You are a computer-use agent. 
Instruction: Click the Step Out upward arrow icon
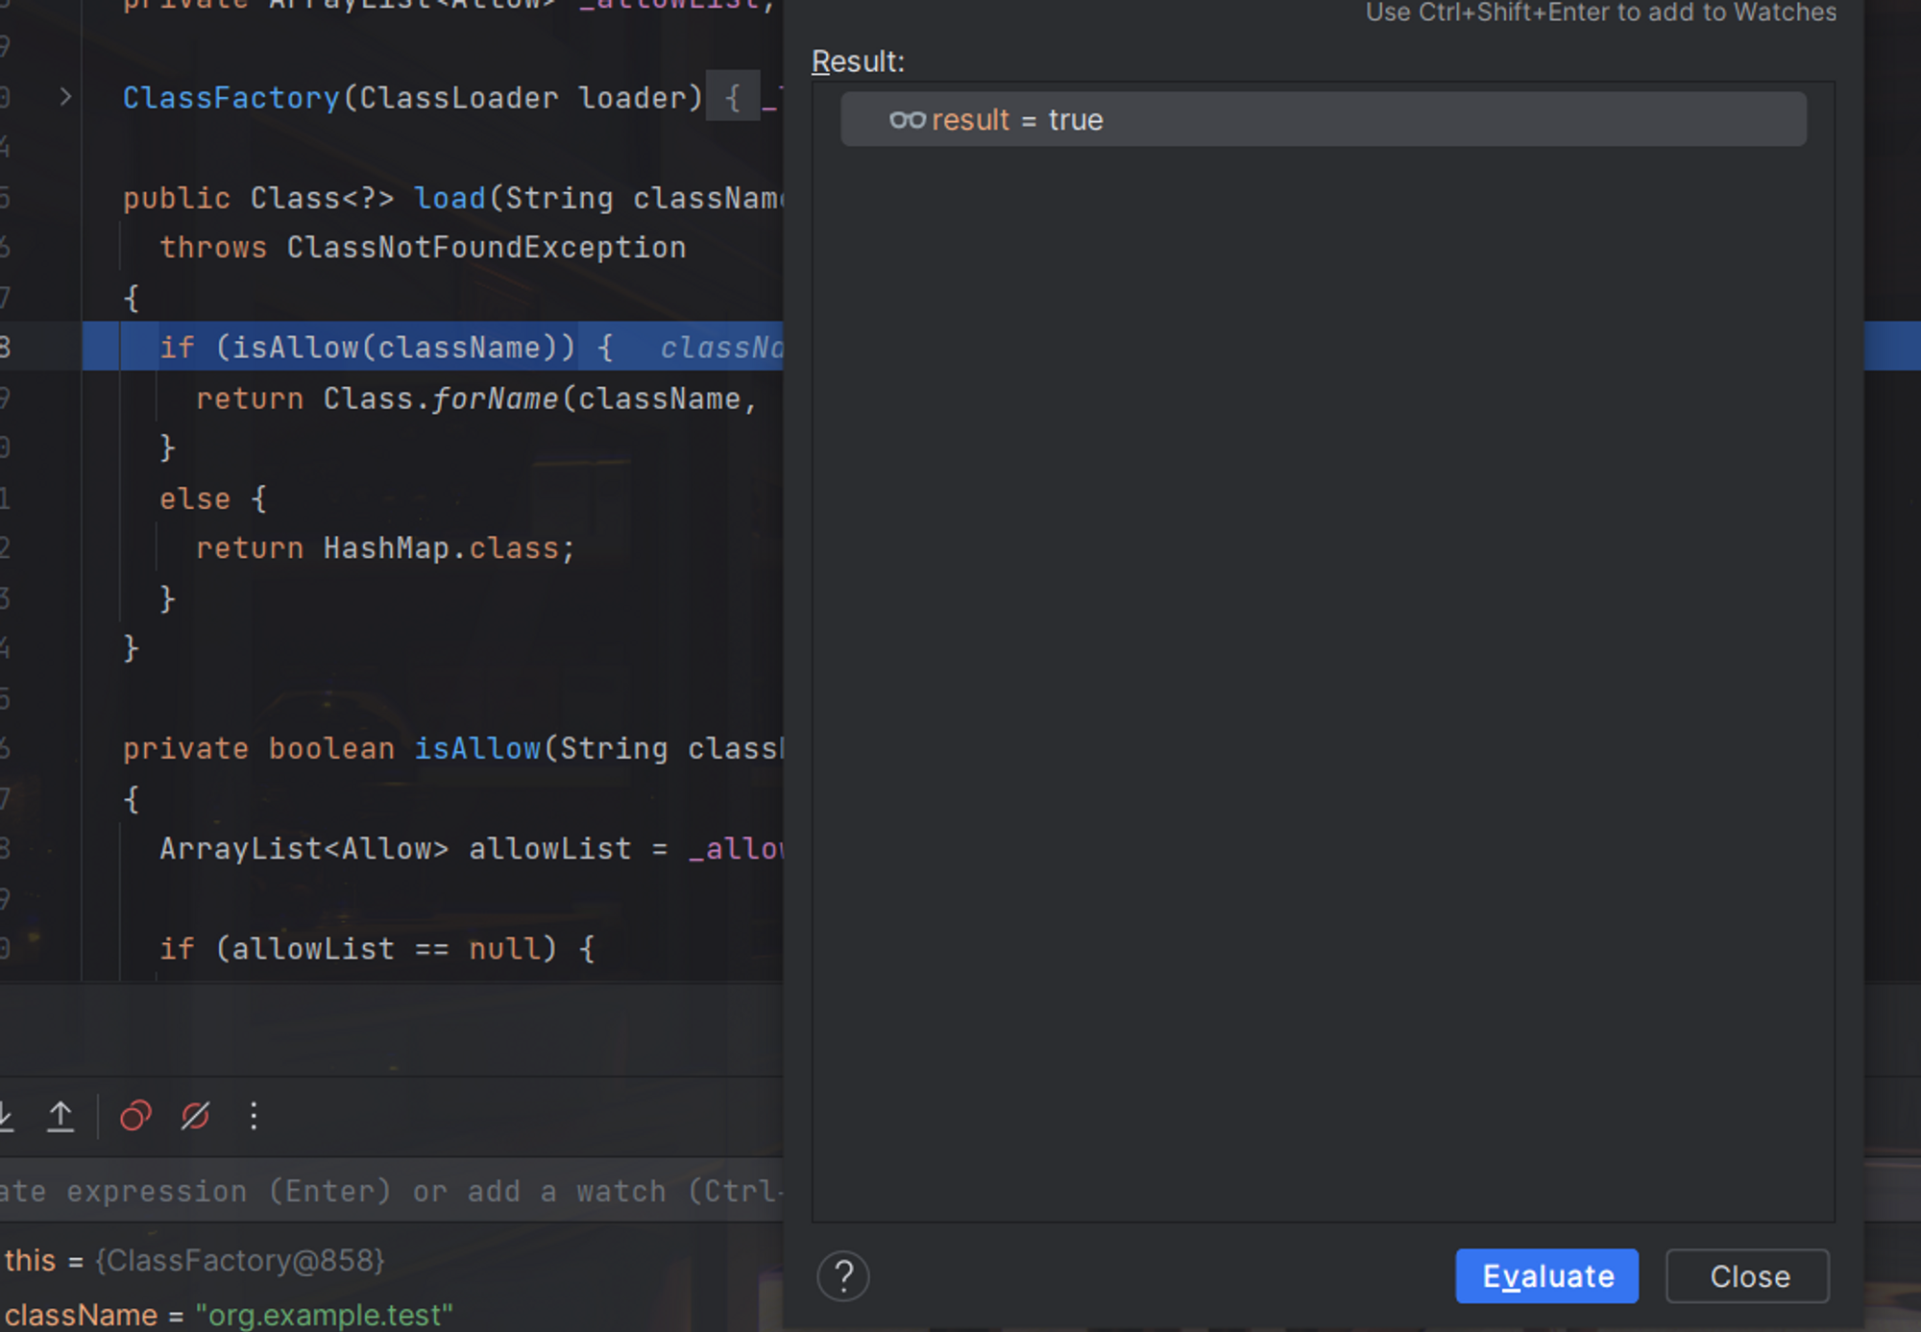click(x=61, y=1116)
